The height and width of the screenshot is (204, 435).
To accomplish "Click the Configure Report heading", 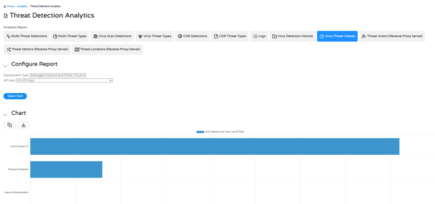I will pyautogui.click(x=34, y=64).
